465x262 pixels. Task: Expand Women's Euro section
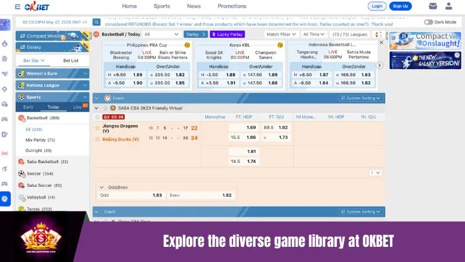(52, 73)
